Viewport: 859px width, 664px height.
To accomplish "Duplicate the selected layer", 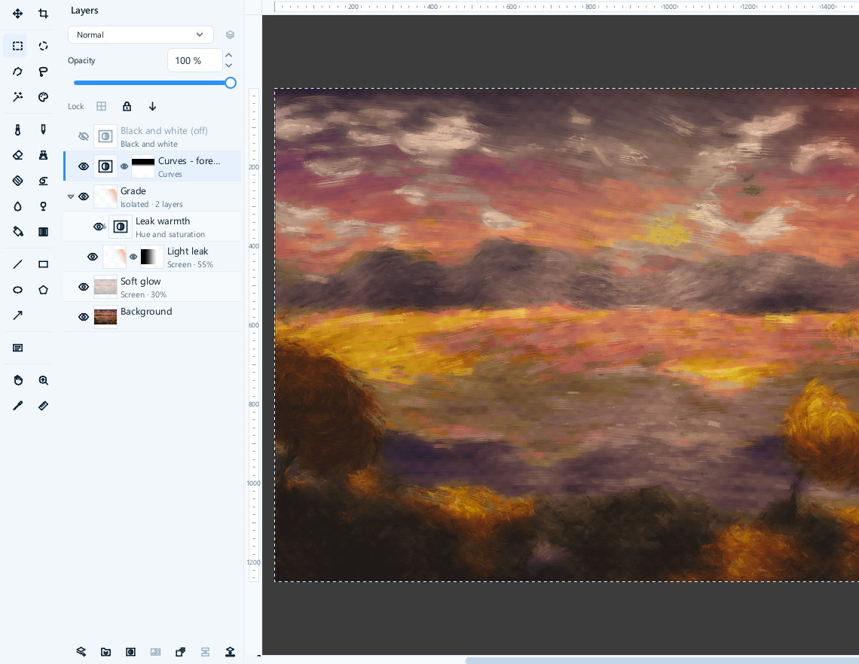I will coord(180,651).
